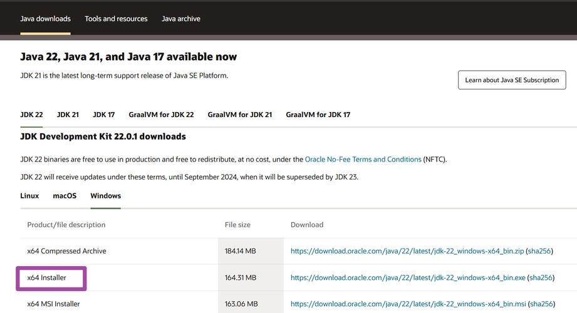Open the Java downloads tab

click(45, 19)
